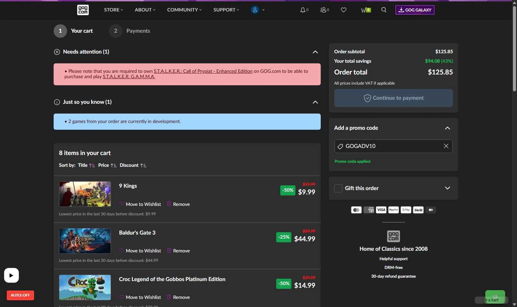Click the GOG.com logo in header
This screenshot has height=307, width=517.
83,10
